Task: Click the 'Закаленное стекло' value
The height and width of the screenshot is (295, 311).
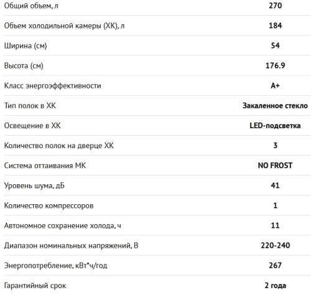Action: pyautogui.click(x=275, y=106)
